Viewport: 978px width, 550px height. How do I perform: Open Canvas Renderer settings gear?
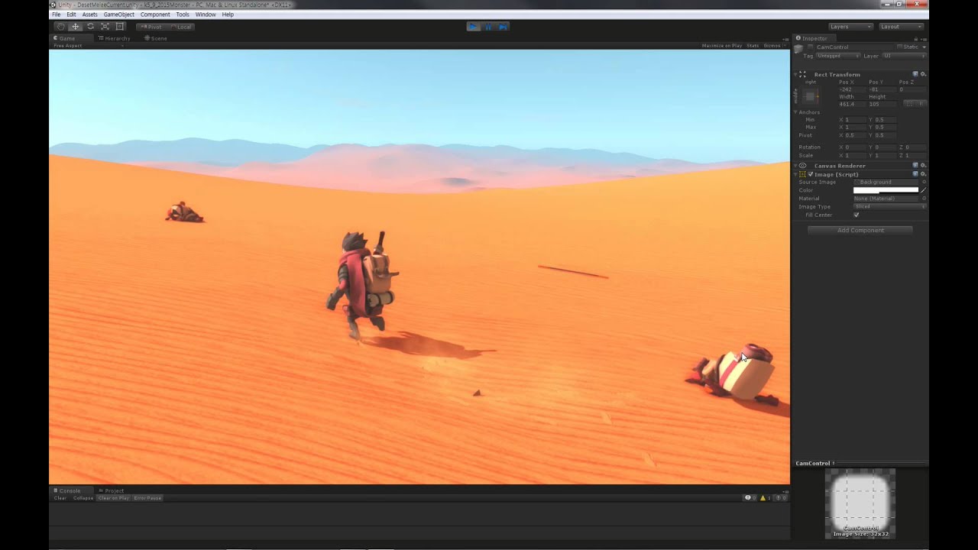point(923,166)
